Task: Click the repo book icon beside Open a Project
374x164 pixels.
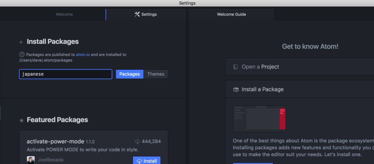Action: tap(236, 67)
